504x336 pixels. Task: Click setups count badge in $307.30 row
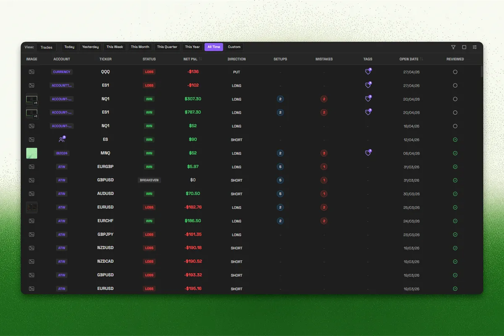click(280, 99)
